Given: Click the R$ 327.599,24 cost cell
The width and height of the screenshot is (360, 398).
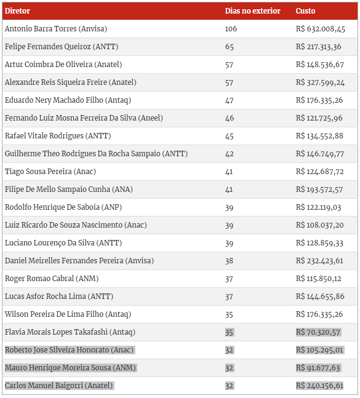Looking at the screenshot, I should point(320,82).
